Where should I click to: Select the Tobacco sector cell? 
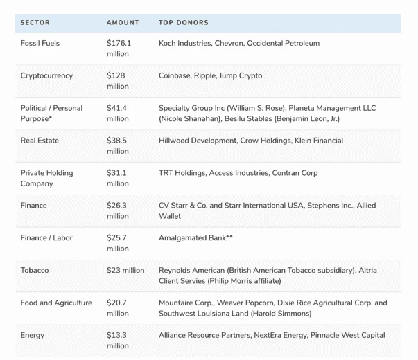[x=35, y=271]
